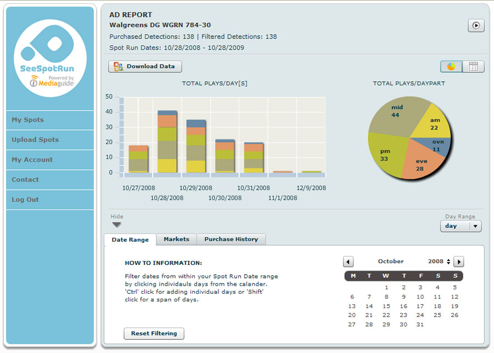This screenshot has width=494, height=353.
Task: Open My Spots in sidebar
Action: (50, 120)
